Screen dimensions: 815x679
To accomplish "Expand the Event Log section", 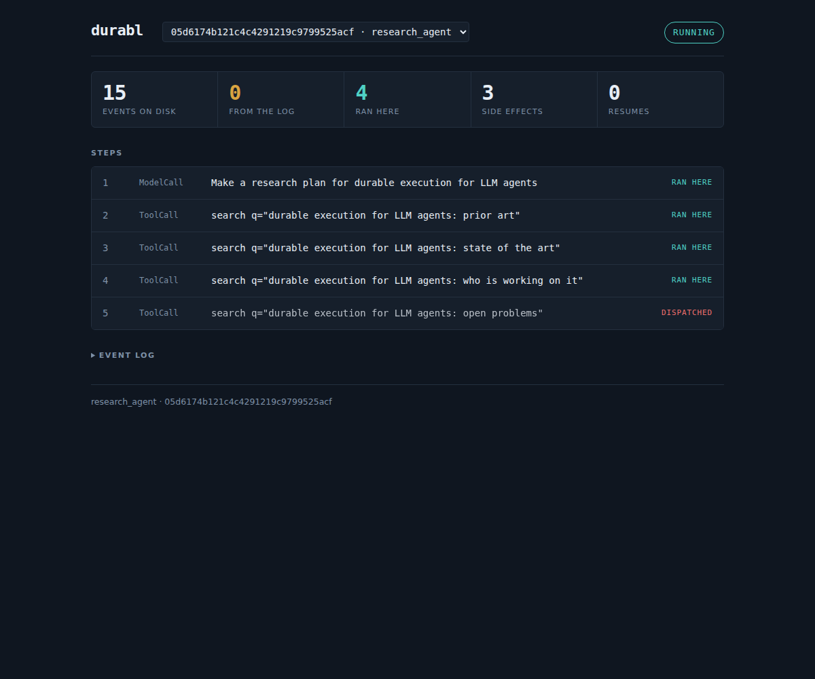I will (x=123, y=355).
